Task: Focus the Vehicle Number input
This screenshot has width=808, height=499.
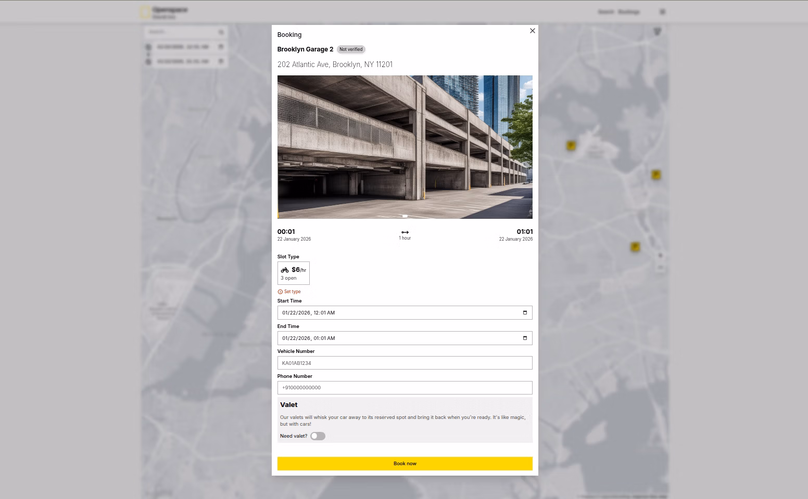Action: pos(405,363)
